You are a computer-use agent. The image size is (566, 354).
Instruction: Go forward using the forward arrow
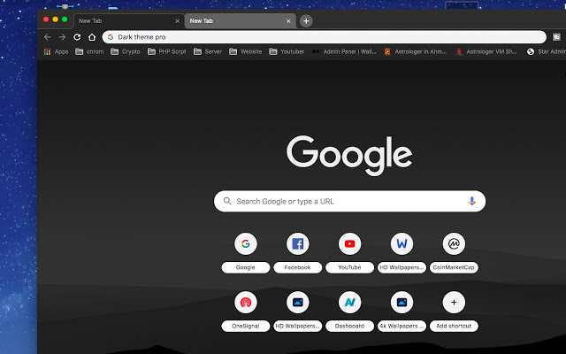tap(62, 37)
